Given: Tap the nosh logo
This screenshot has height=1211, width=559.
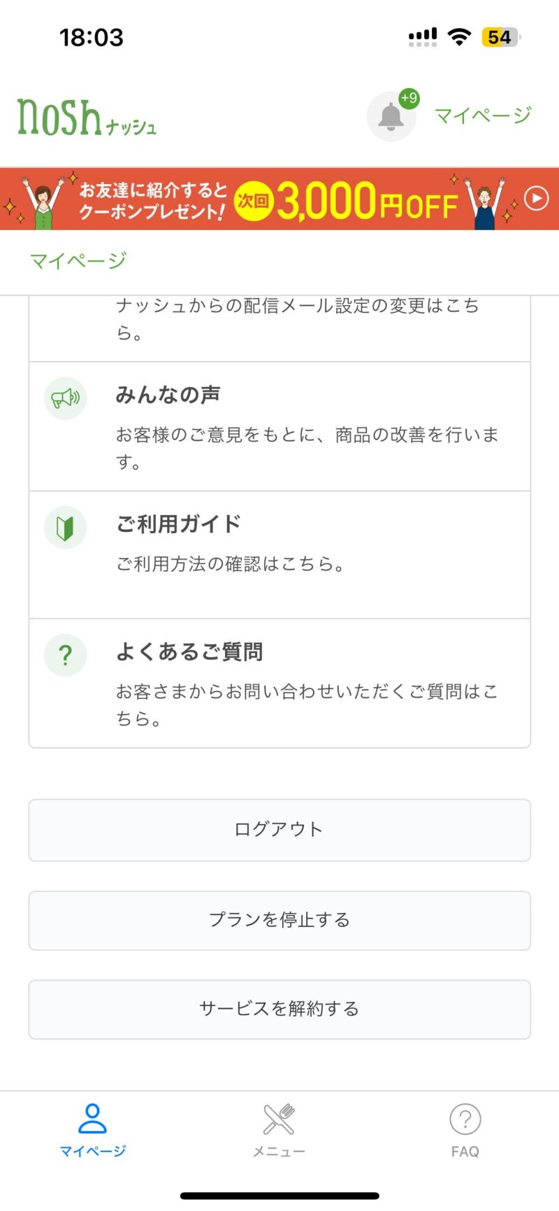Looking at the screenshot, I should 87,118.
